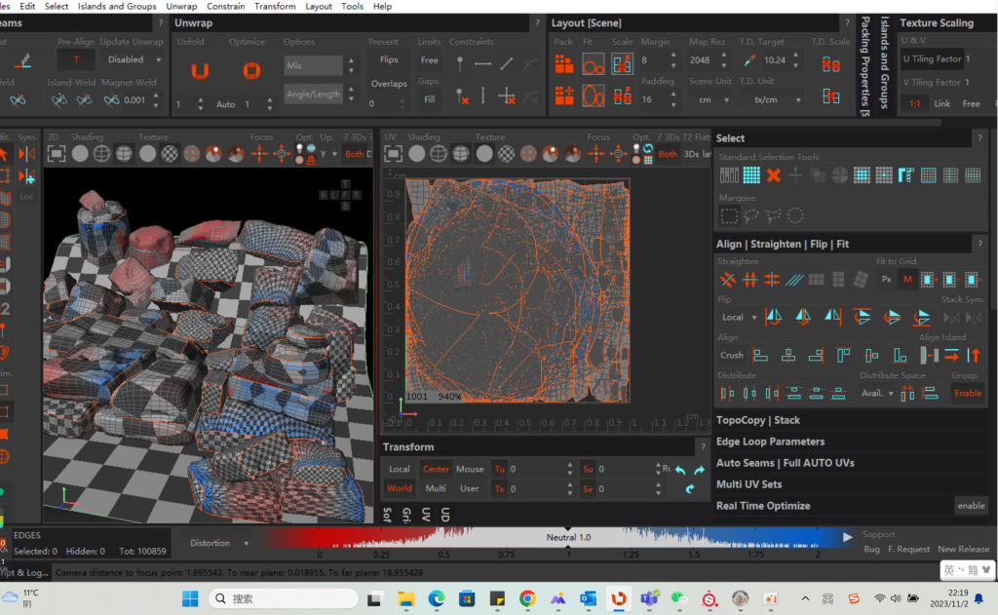Viewport: 998px width, 615px height.
Task: Open the Constrain menu
Action: pos(225,7)
